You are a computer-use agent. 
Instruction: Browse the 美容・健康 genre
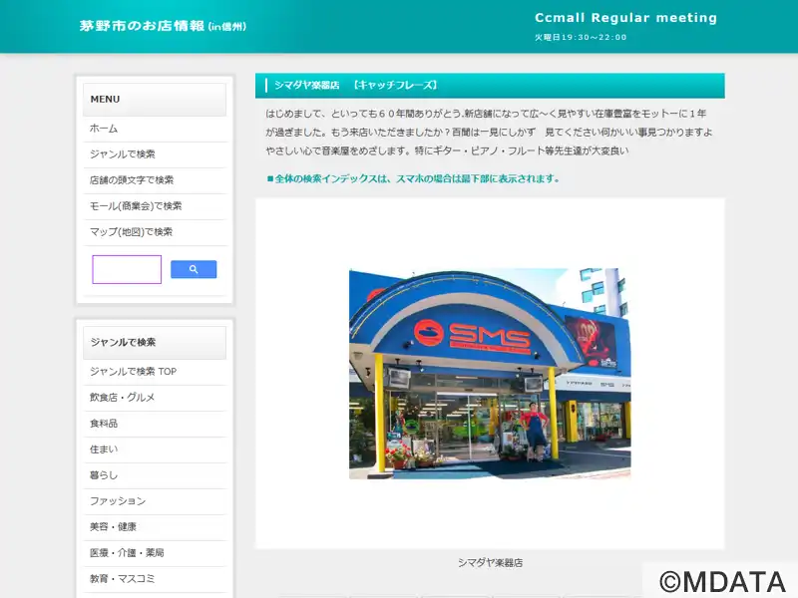(x=155, y=527)
